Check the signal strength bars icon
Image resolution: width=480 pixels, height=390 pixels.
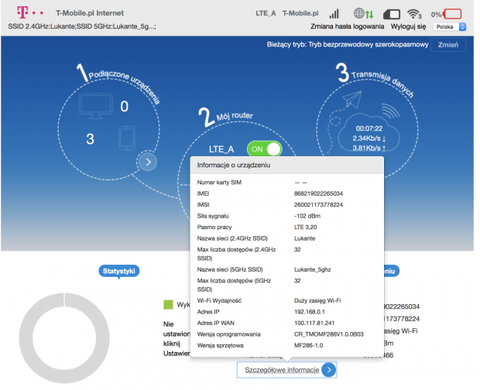pyautogui.click(x=334, y=14)
